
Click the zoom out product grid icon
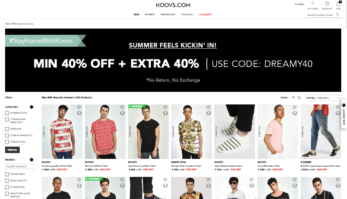click(x=299, y=98)
